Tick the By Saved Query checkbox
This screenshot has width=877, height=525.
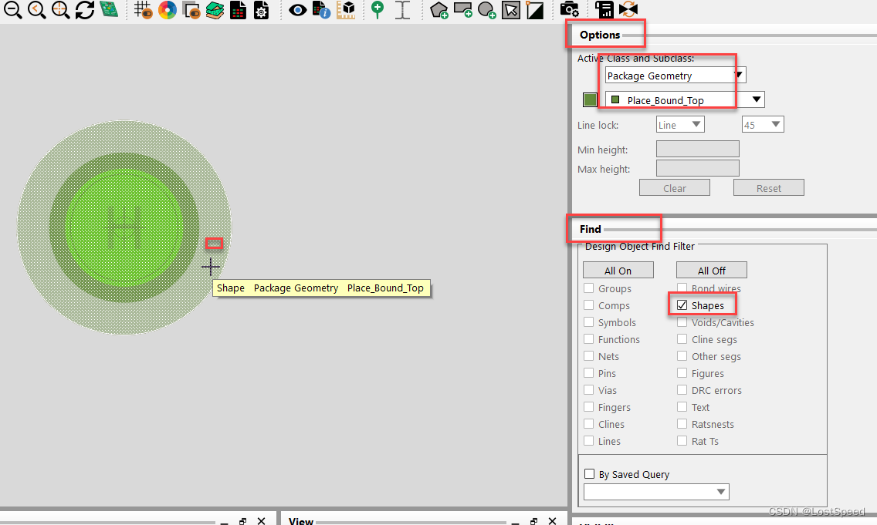point(590,474)
